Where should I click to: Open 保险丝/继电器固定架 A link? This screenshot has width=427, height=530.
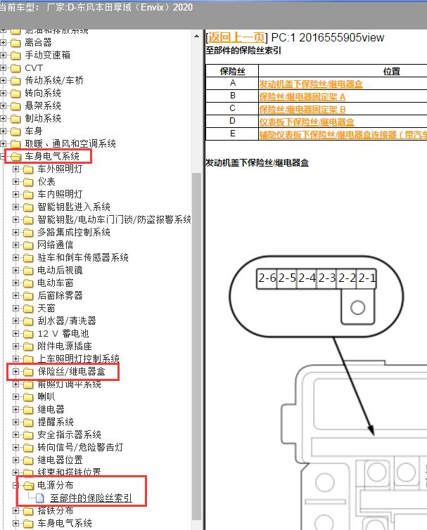pos(302,97)
